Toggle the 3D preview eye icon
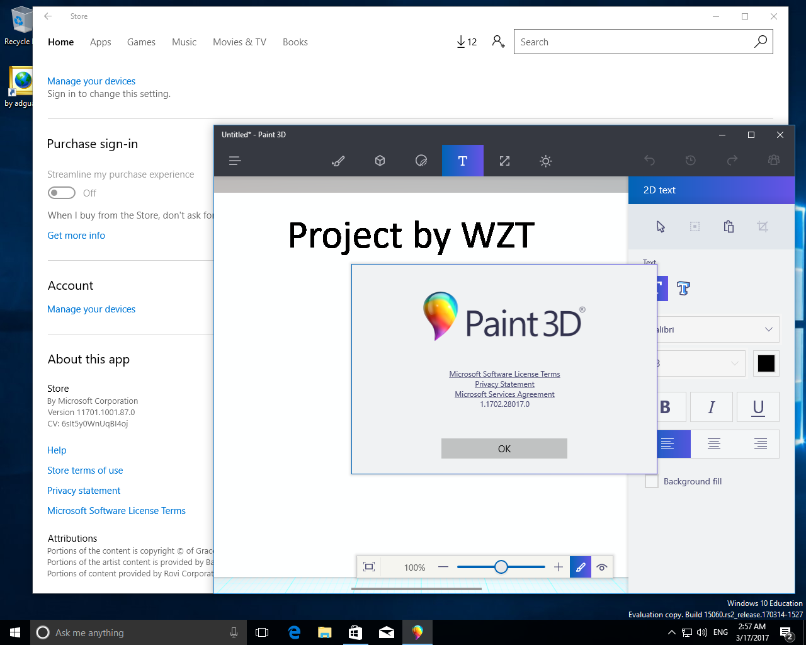Screen dimensions: 806x645 [x=602, y=567]
